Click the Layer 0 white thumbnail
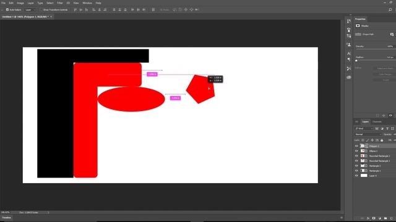The height and width of the screenshot is (222, 396). pos(364,176)
